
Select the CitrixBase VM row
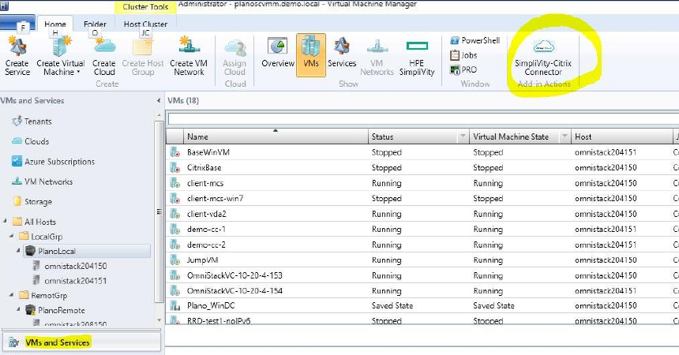pos(422,167)
